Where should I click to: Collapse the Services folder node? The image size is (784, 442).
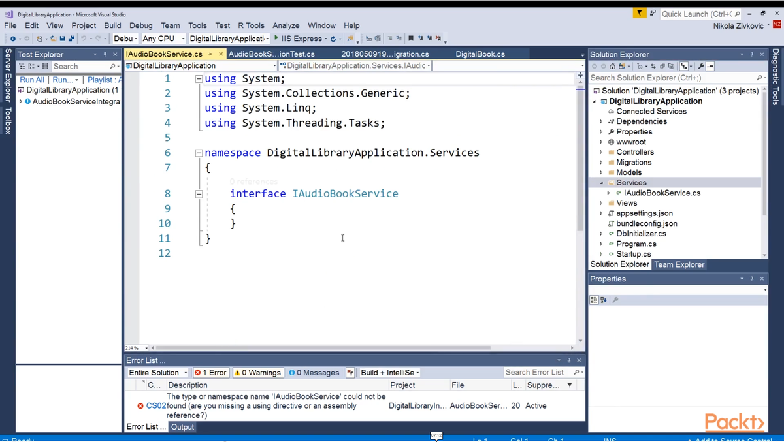pos(602,183)
